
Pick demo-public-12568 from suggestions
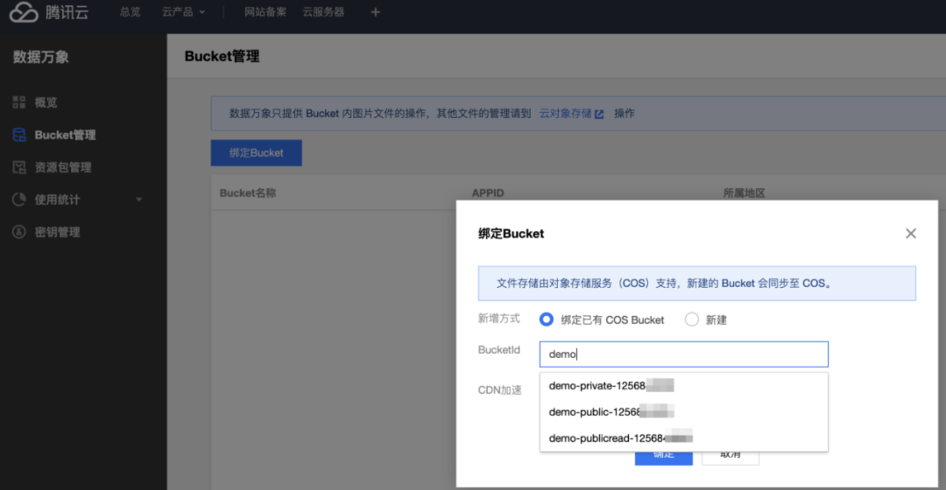(x=683, y=412)
